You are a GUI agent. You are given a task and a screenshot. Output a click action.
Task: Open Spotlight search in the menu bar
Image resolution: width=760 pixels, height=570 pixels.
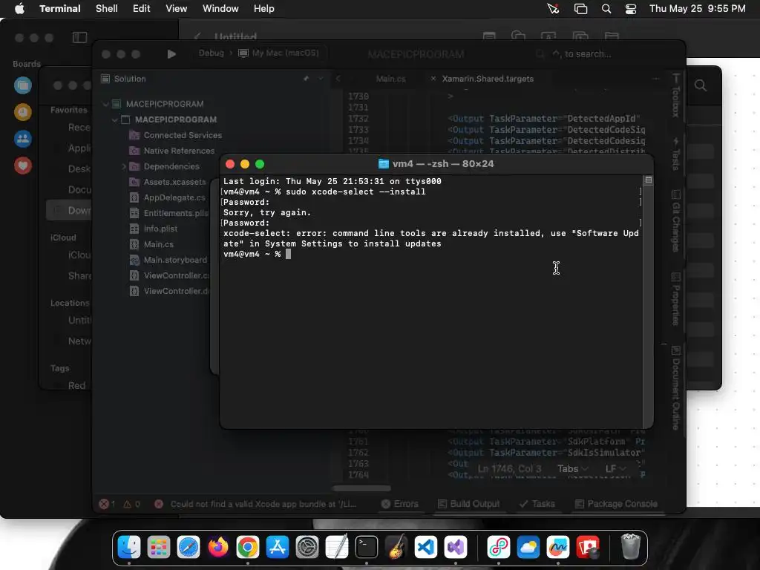[x=606, y=9]
